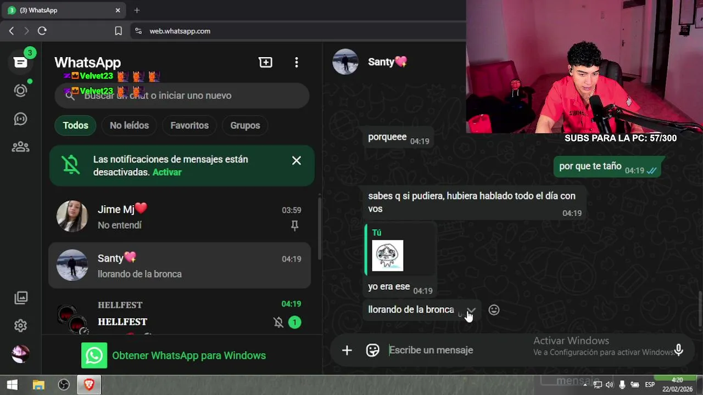
Task: Click Obtener WhatsApp para Windows button
Action: pyautogui.click(x=174, y=356)
